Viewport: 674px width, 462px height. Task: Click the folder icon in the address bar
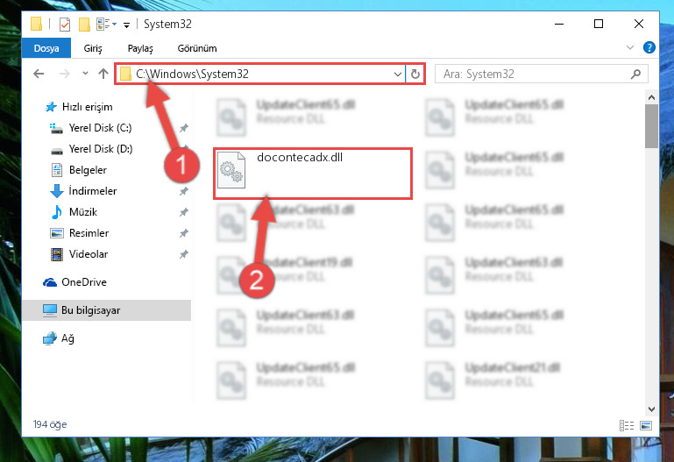(x=125, y=74)
